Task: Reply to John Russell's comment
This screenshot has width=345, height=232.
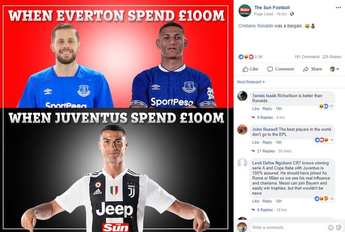Action: click(267, 142)
